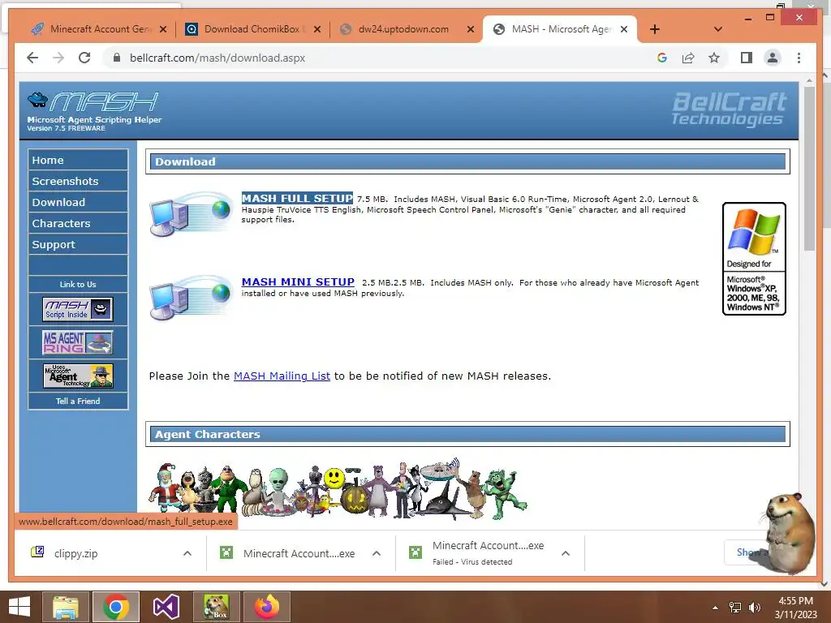831x623 pixels.
Task: Open the Windows Start menu
Action: click(x=19, y=607)
